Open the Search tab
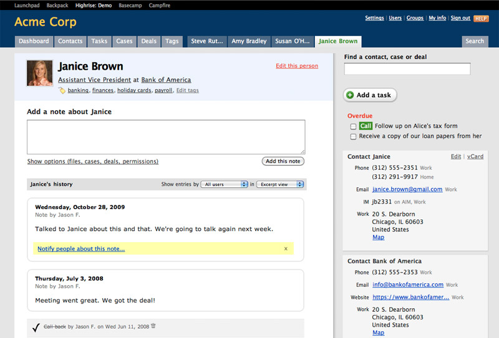Screen dimensions: 499x338 [475, 41]
